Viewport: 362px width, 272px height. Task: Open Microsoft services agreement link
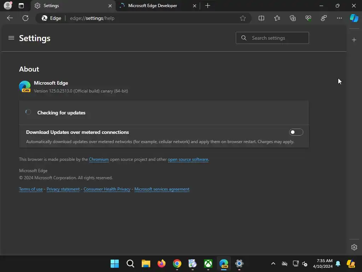point(162,189)
